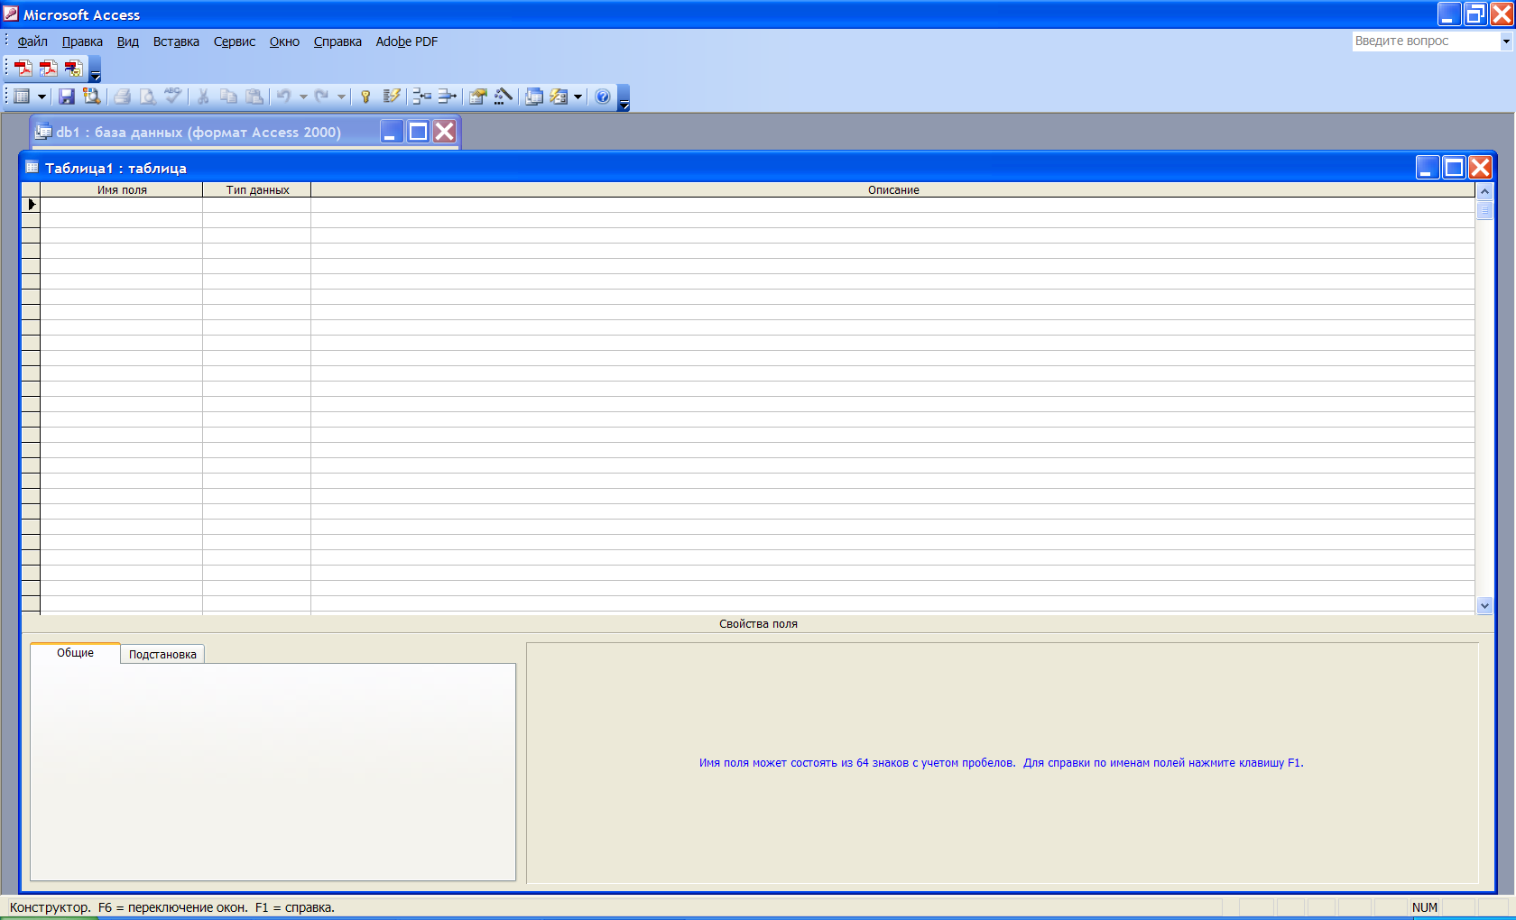The image size is (1516, 920).
Task: Click the first Adobe PDF convert icon
Action: (x=23, y=69)
